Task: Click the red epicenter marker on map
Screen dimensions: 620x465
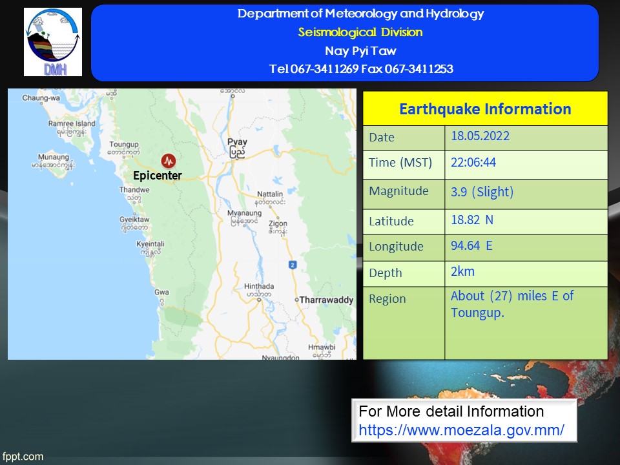Action: point(169,161)
